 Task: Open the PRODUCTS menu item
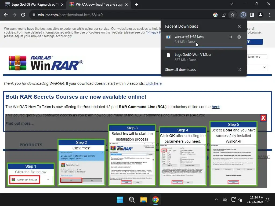[x=31, y=145]
